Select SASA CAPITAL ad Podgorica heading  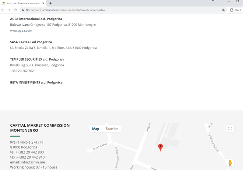[x=31, y=42]
